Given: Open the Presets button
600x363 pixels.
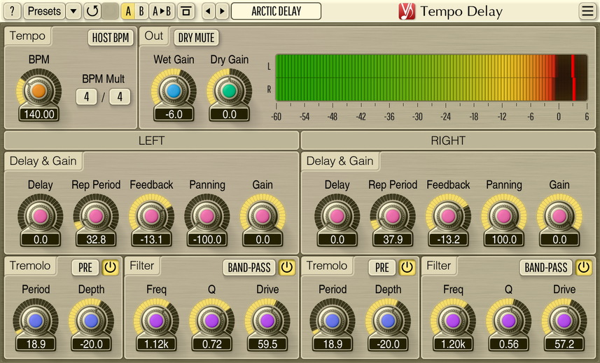Looking at the screenshot, I should [43, 11].
